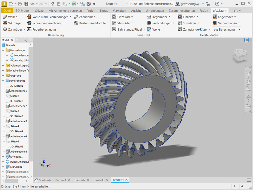The height and width of the screenshot is (190, 253).
Task: Click the Zahnriemen calculation icon
Action: click(76, 17)
